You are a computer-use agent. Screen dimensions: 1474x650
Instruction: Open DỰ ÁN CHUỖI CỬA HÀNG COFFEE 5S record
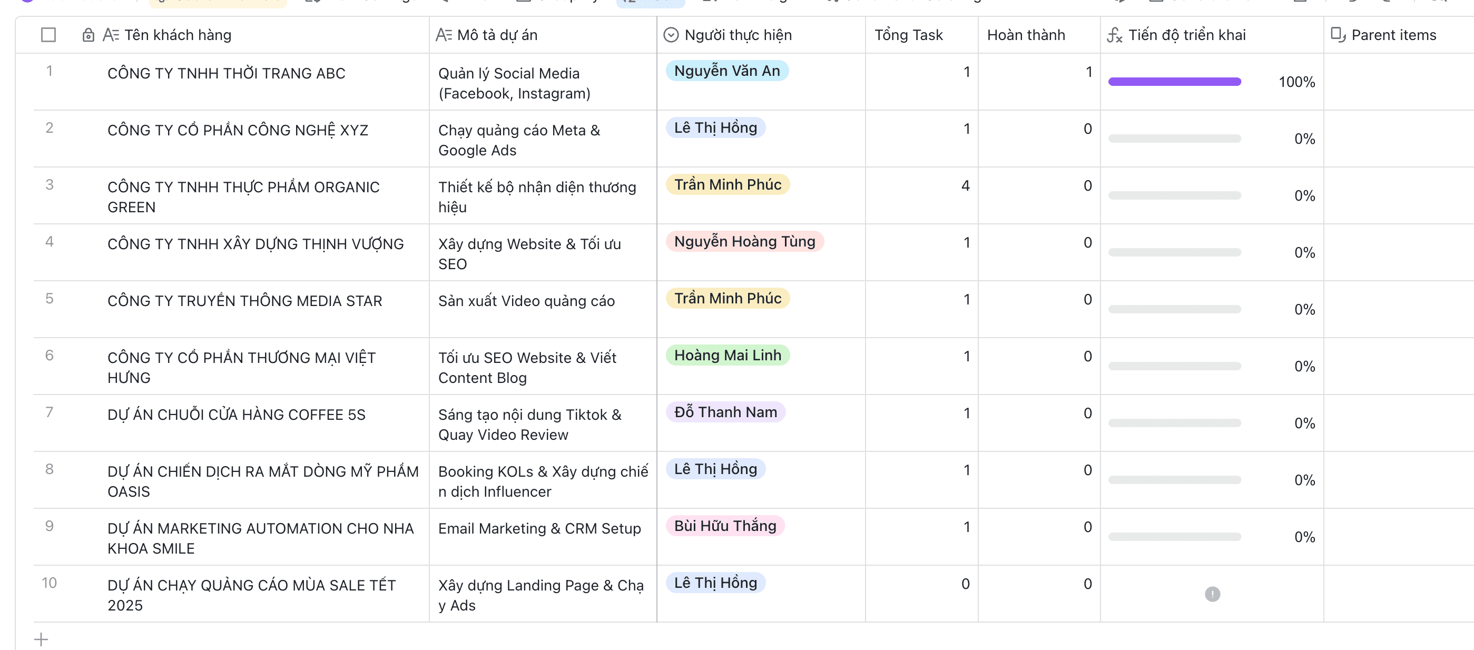pos(237,415)
